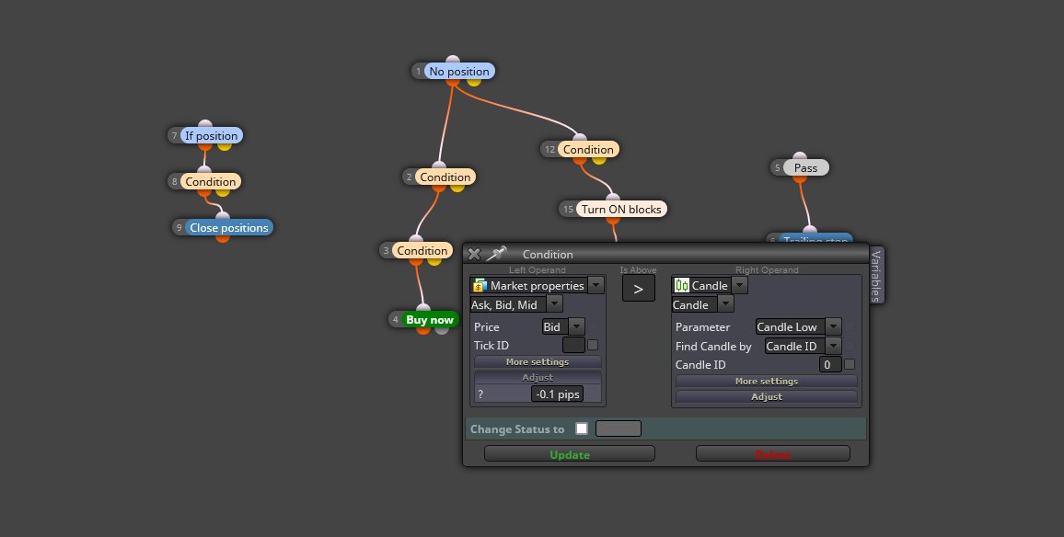Expand the Find Candle by Candle ID dropdown
Image resolution: width=1064 pixels, height=537 pixels.
pyautogui.click(x=804, y=346)
